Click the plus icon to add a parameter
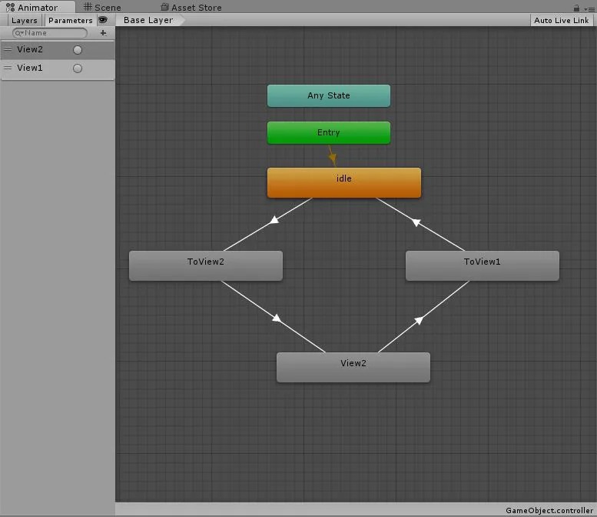The image size is (597, 517). coord(104,33)
